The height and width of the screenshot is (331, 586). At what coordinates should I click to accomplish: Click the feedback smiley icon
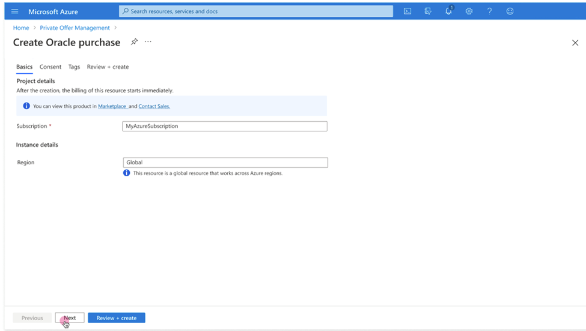coord(510,11)
